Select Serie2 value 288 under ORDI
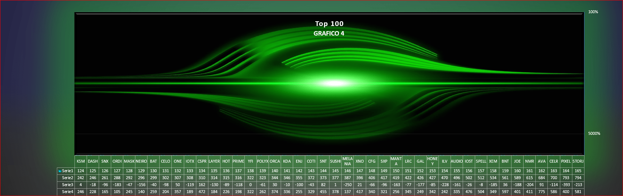The image size is (623, 196). click(x=117, y=178)
